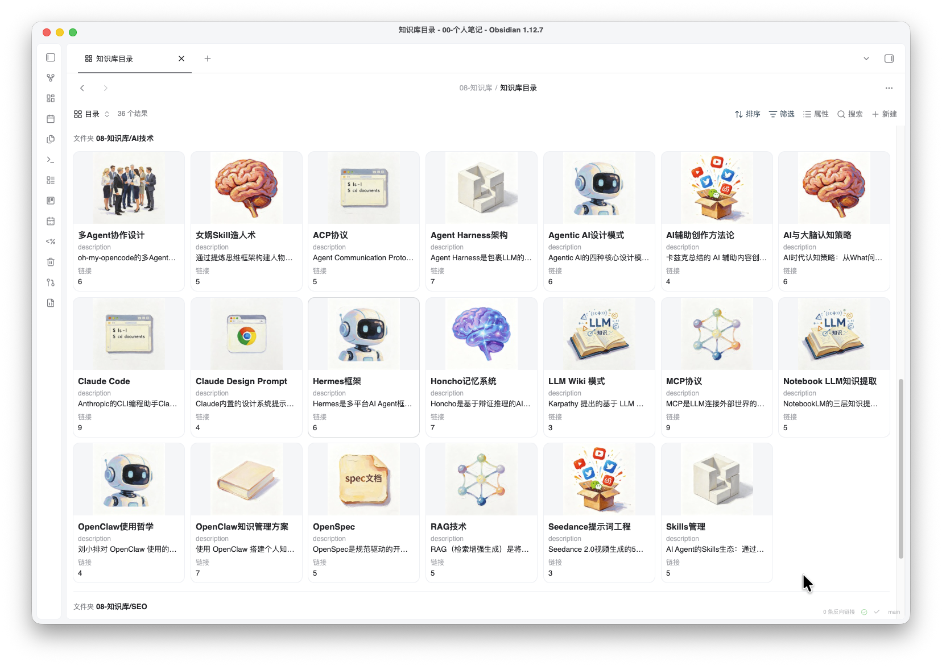Click the 搜索 search button
942x666 pixels.
(x=850, y=114)
